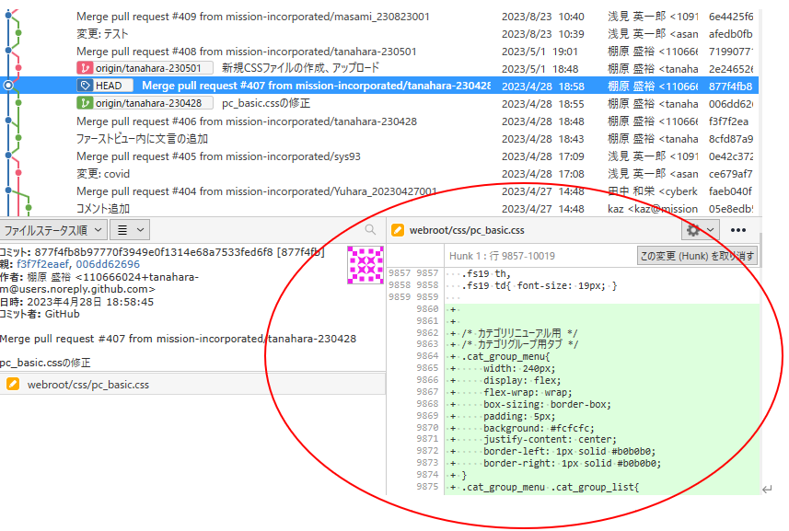Click この変更 (Hunk) を取り消す button
This screenshot has height=531, width=789.
tap(697, 256)
